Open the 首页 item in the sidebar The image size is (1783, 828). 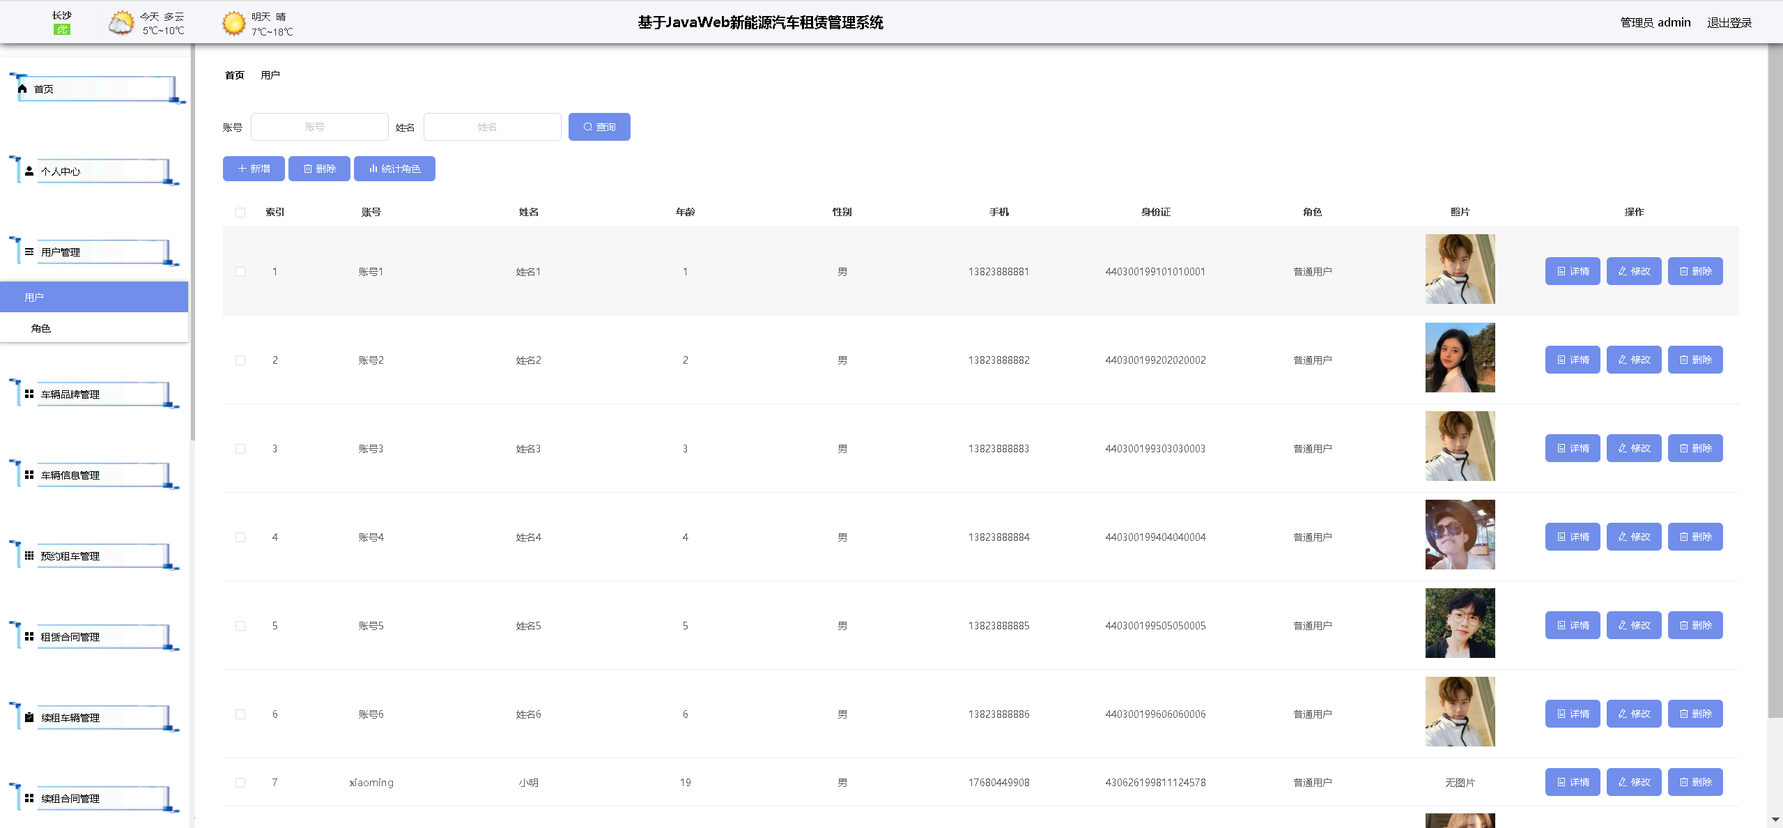click(x=98, y=89)
